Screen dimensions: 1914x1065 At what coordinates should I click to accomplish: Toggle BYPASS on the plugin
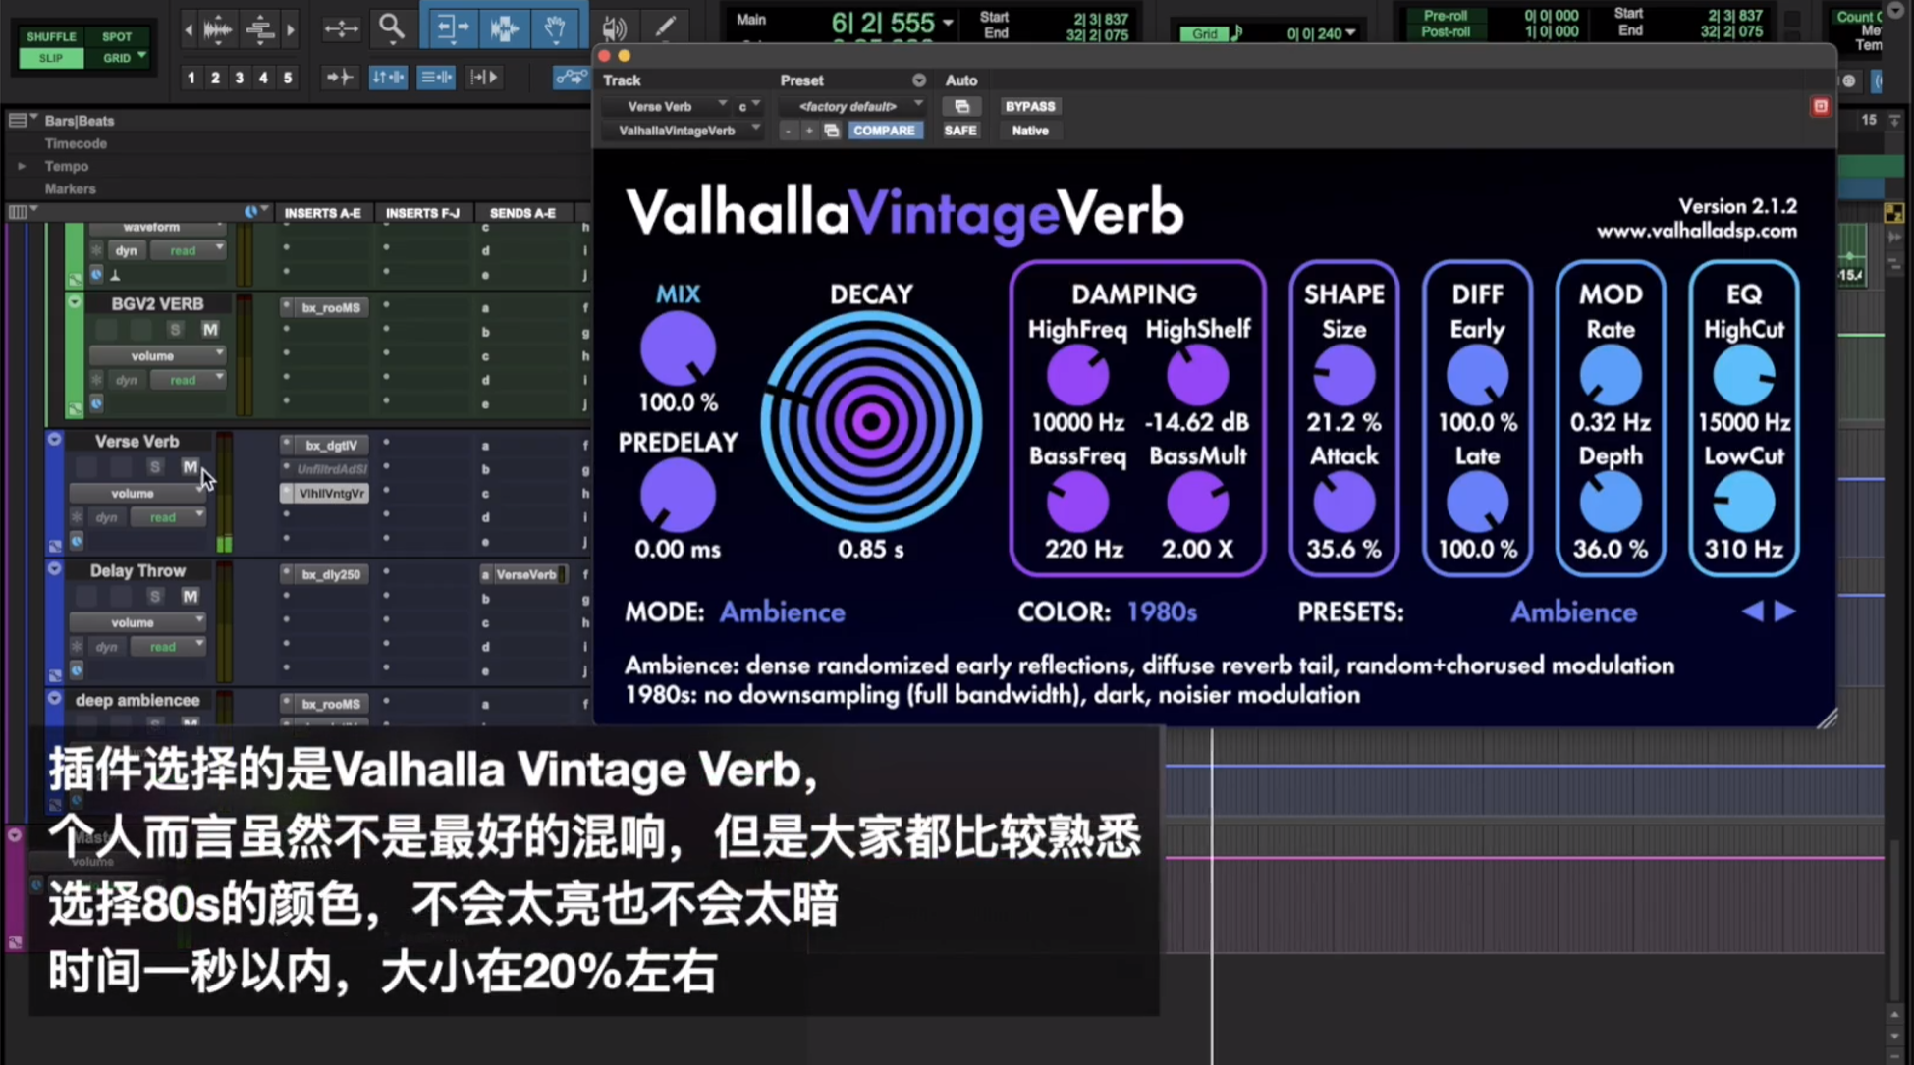coord(1029,106)
